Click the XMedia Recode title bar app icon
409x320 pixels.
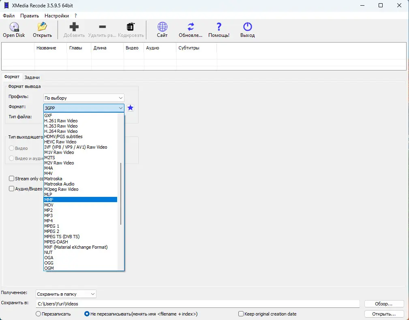(6, 5)
